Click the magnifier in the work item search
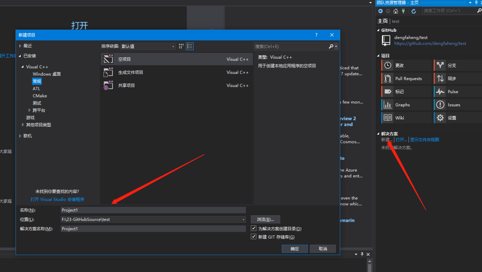 pos(479,11)
